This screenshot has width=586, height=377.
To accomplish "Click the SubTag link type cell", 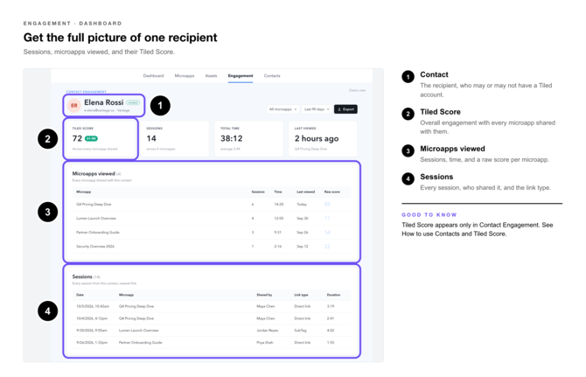I will 300,331.
